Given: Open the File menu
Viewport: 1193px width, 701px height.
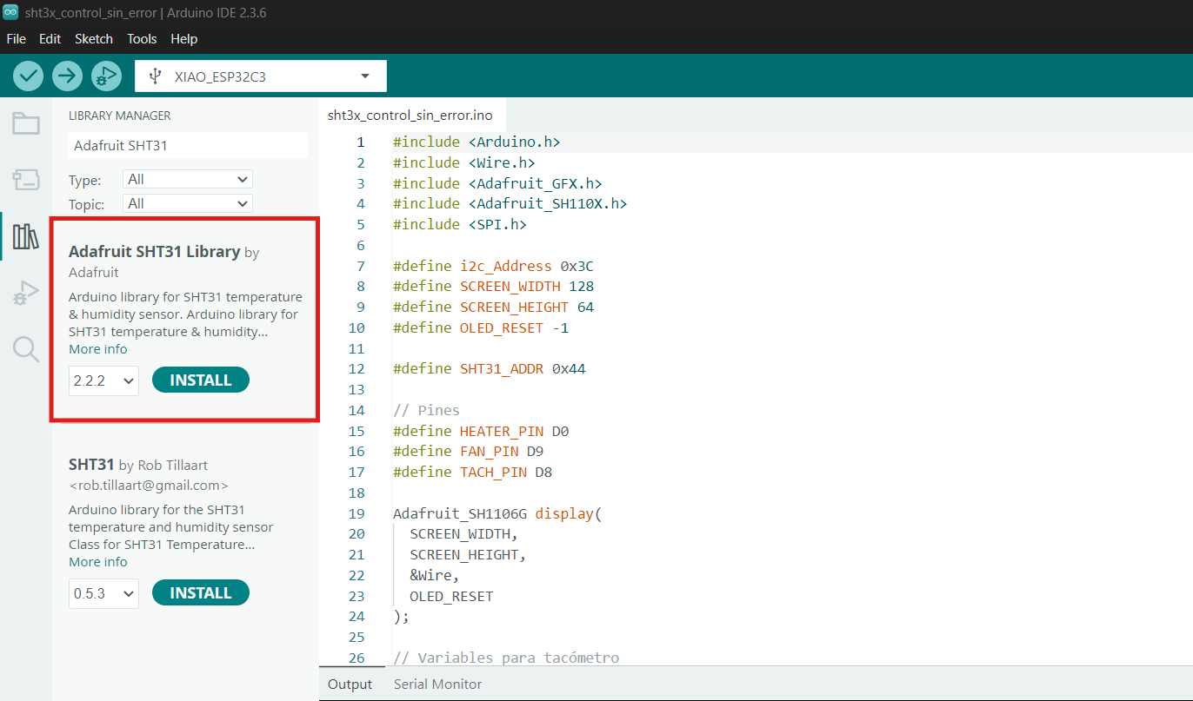Looking at the screenshot, I should coord(16,39).
